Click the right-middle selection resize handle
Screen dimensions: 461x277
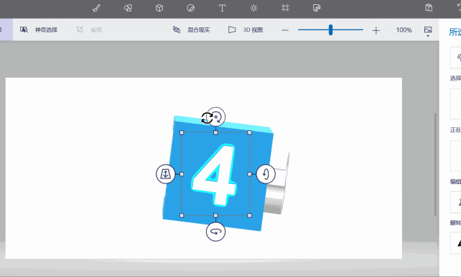click(250, 174)
